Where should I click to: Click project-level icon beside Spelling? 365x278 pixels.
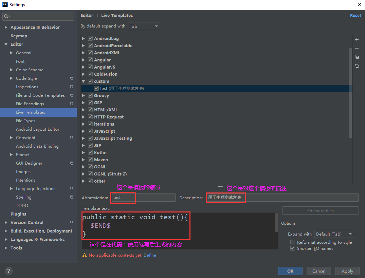click(72, 197)
